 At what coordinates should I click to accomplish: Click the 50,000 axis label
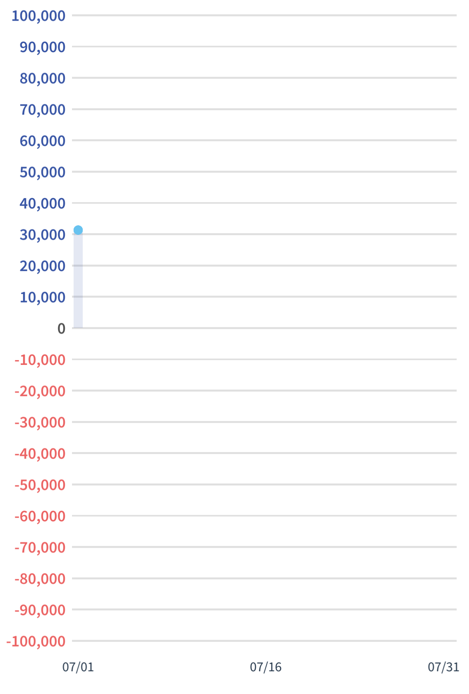click(43, 172)
